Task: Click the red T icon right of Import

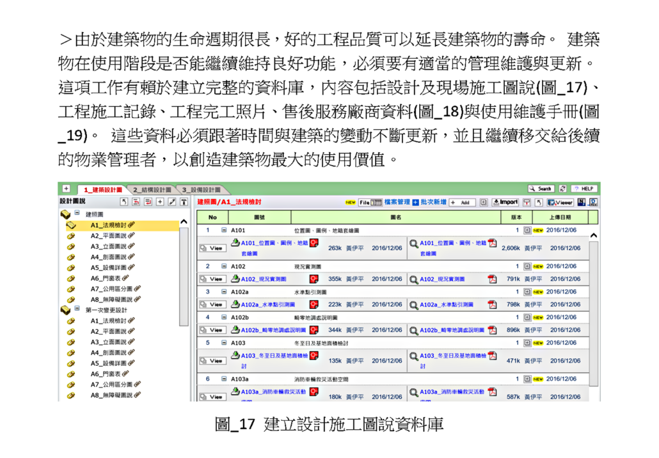Action: [527, 203]
